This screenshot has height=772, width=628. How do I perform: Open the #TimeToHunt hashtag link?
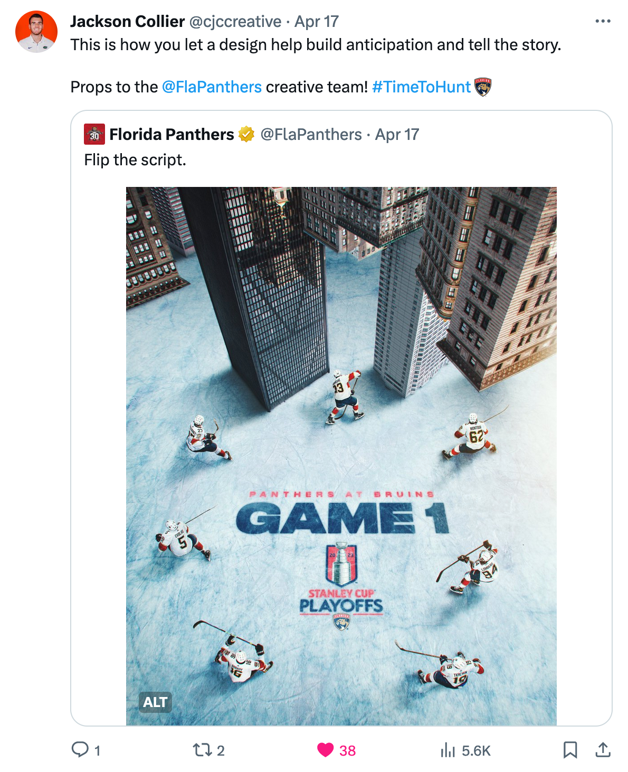pos(421,87)
